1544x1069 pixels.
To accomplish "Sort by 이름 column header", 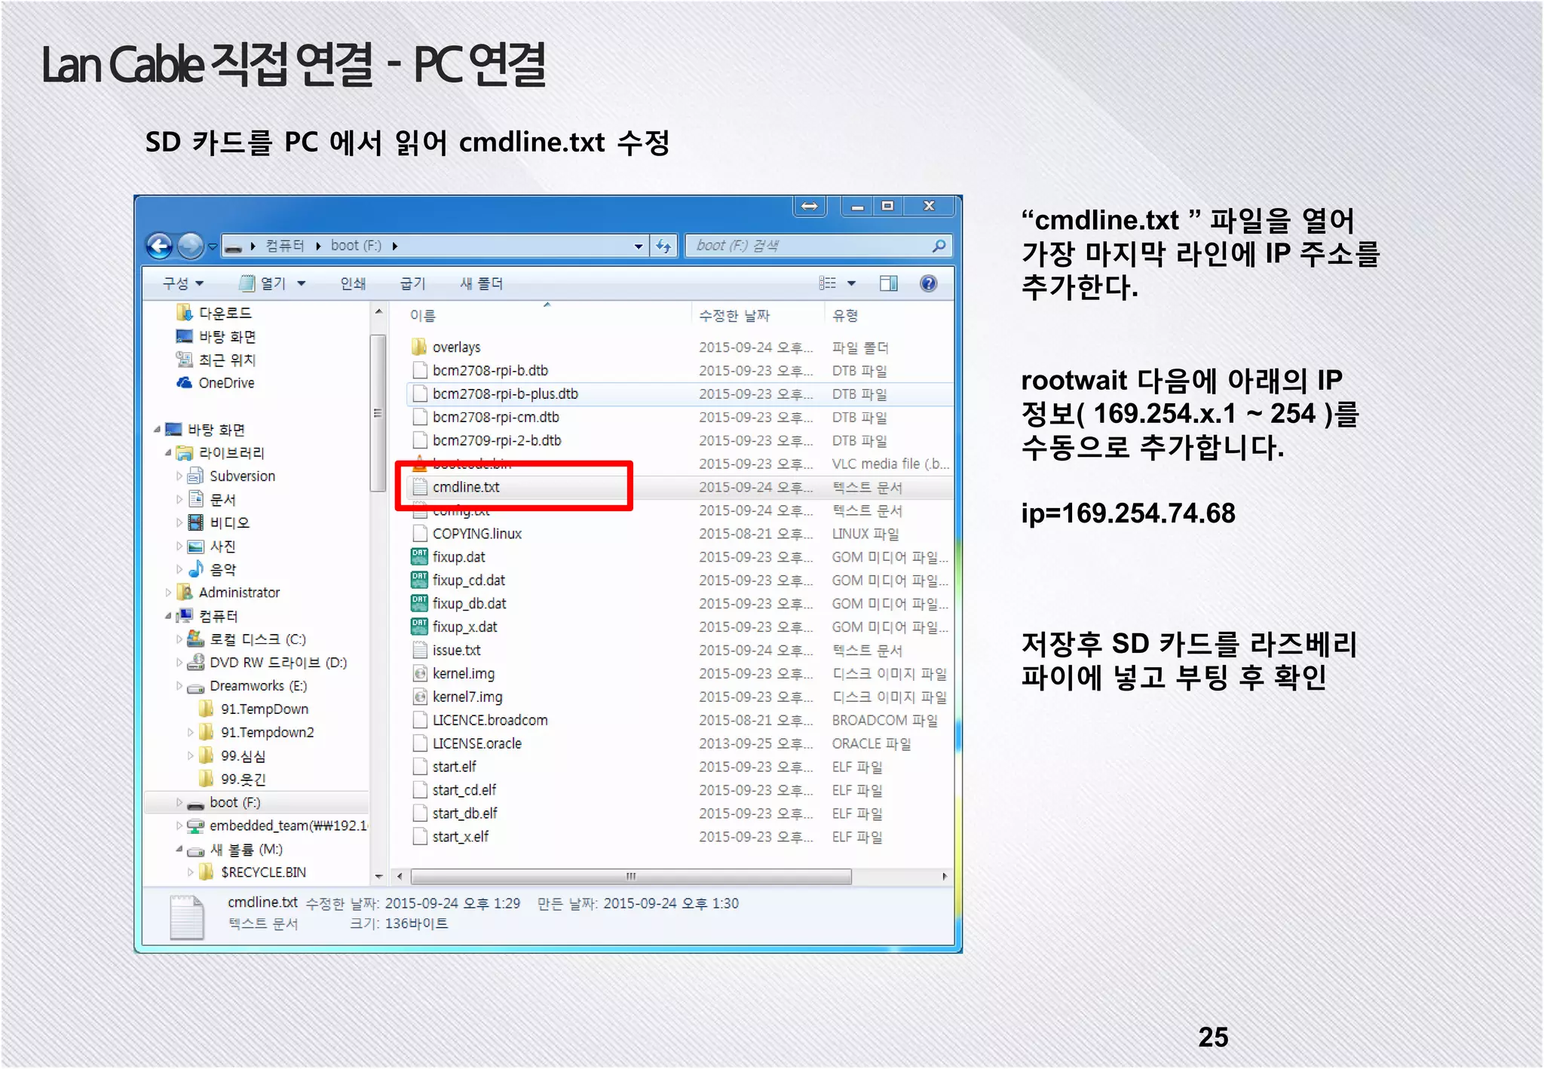I will [x=423, y=316].
